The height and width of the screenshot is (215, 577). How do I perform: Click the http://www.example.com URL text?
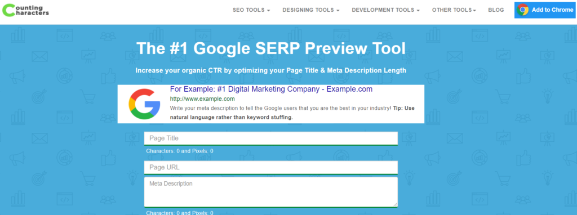tap(202, 99)
